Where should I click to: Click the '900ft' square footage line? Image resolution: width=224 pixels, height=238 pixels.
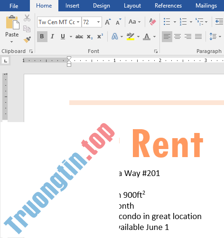(134, 194)
